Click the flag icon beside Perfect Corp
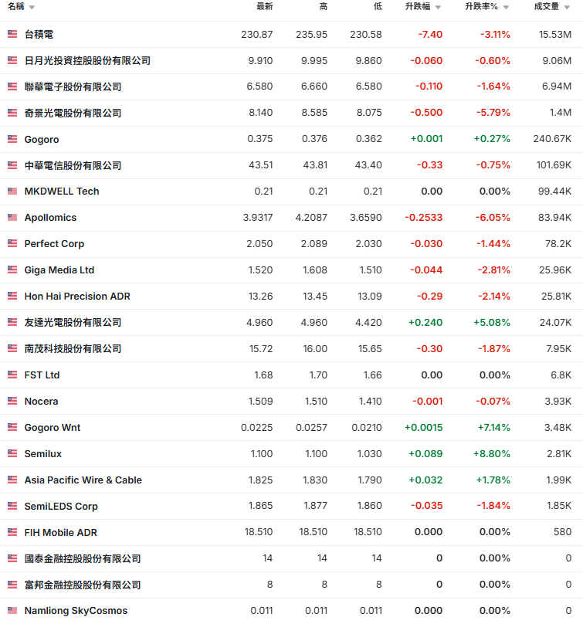The height and width of the screenshot is (624, 583). pyautogui.click(x=12, y=243)
